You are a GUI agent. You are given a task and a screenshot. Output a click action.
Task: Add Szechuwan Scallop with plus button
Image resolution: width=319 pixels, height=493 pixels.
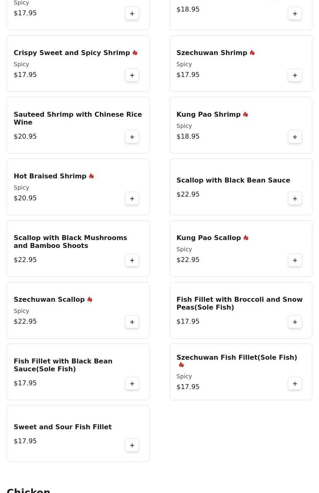pyautogui.click(x=132, y=322)
